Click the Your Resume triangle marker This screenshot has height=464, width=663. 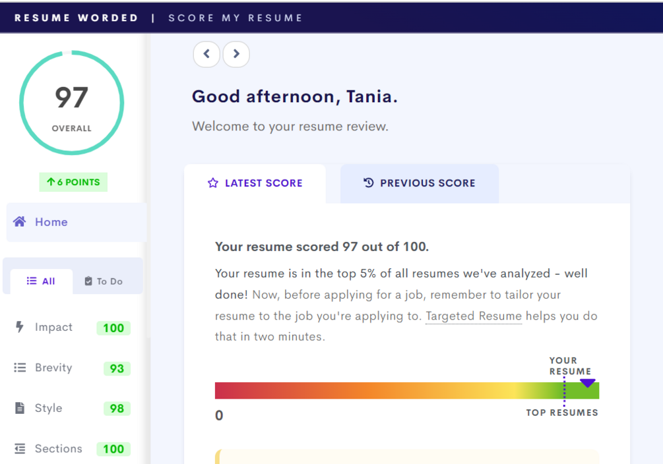tap(587, 384)
